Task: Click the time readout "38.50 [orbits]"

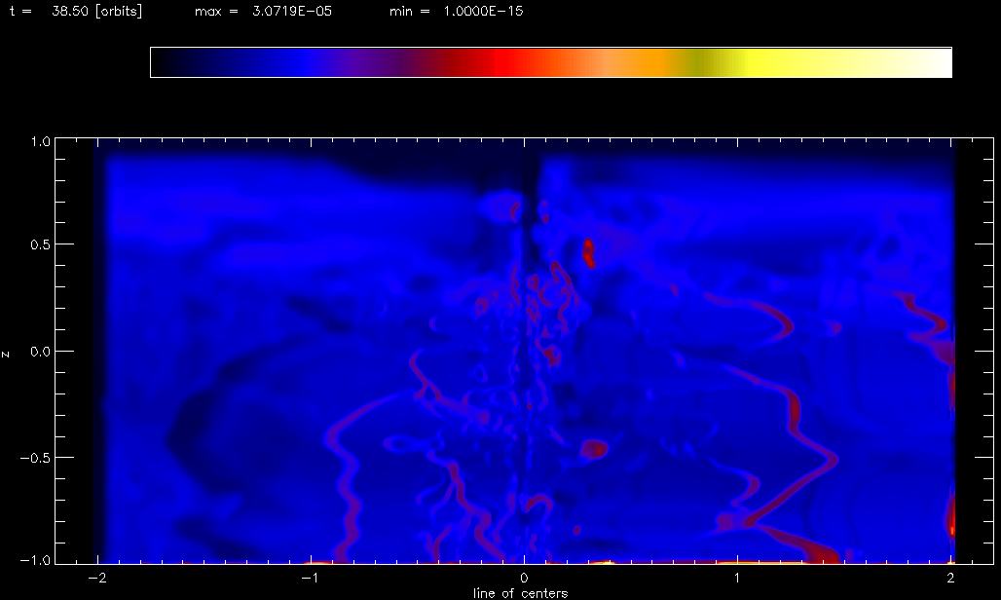Action: pyautogui.click(x=97, y=11)
